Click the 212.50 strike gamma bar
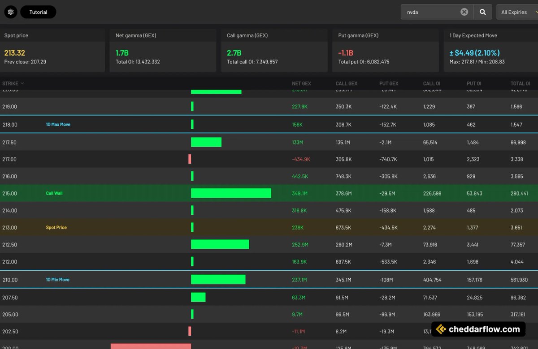 pos(220,244)
